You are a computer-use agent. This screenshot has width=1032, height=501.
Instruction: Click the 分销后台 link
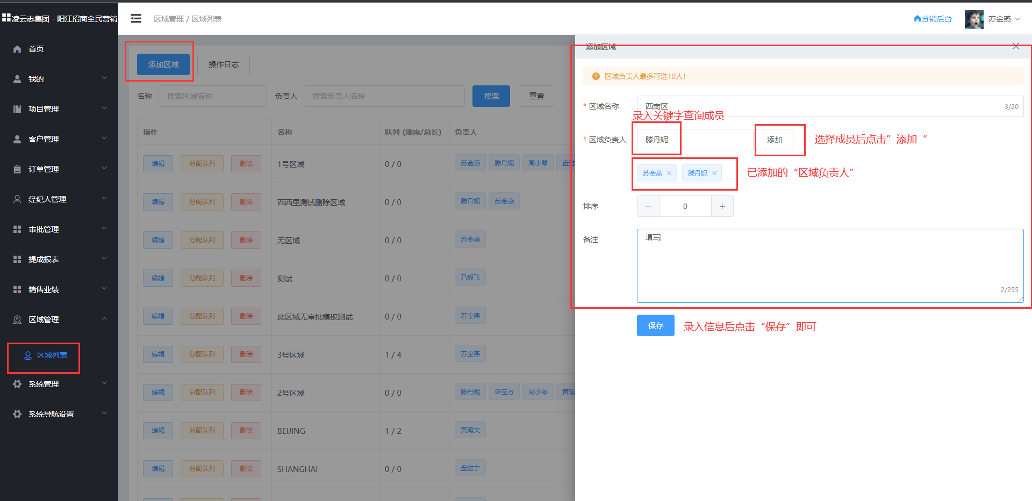coord(933,19)
